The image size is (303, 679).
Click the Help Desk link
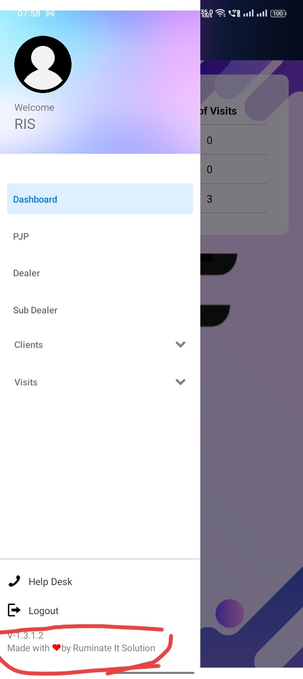tap(50, 582)
